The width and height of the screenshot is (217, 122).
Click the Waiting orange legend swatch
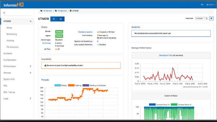(71, 85)
